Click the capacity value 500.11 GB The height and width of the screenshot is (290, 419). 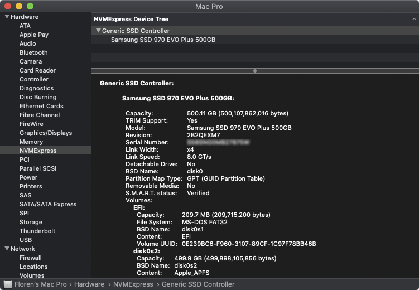(x=238, y=113)
